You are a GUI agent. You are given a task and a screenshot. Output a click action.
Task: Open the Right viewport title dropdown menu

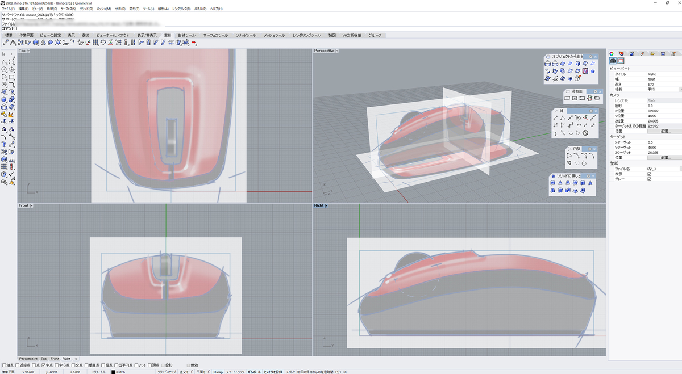coord(326,205)
